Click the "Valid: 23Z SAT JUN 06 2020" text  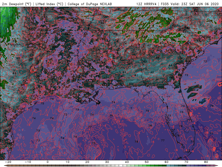click(195, 4)
